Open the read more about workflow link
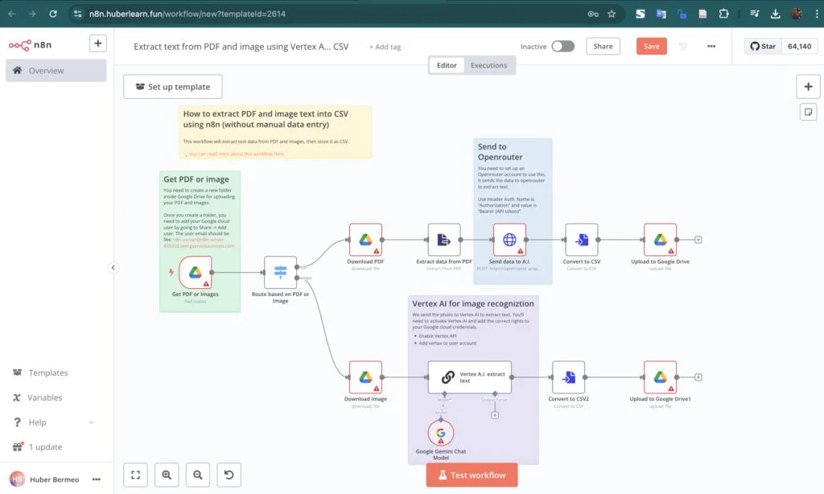 tap(236, 154)
